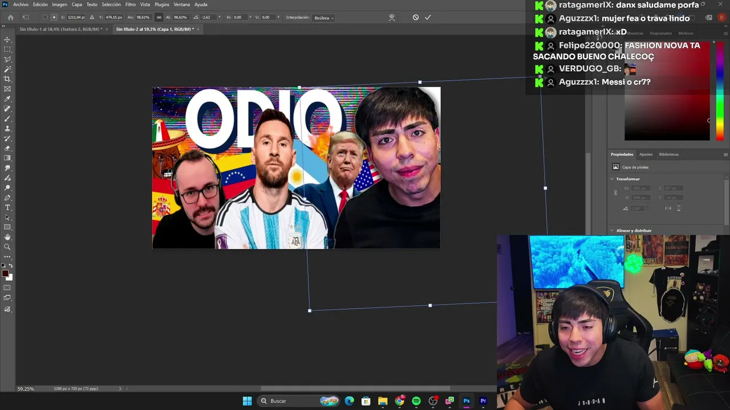Open Premiere Pro from the taskbar
730x410 pixels.
[483, 401]
